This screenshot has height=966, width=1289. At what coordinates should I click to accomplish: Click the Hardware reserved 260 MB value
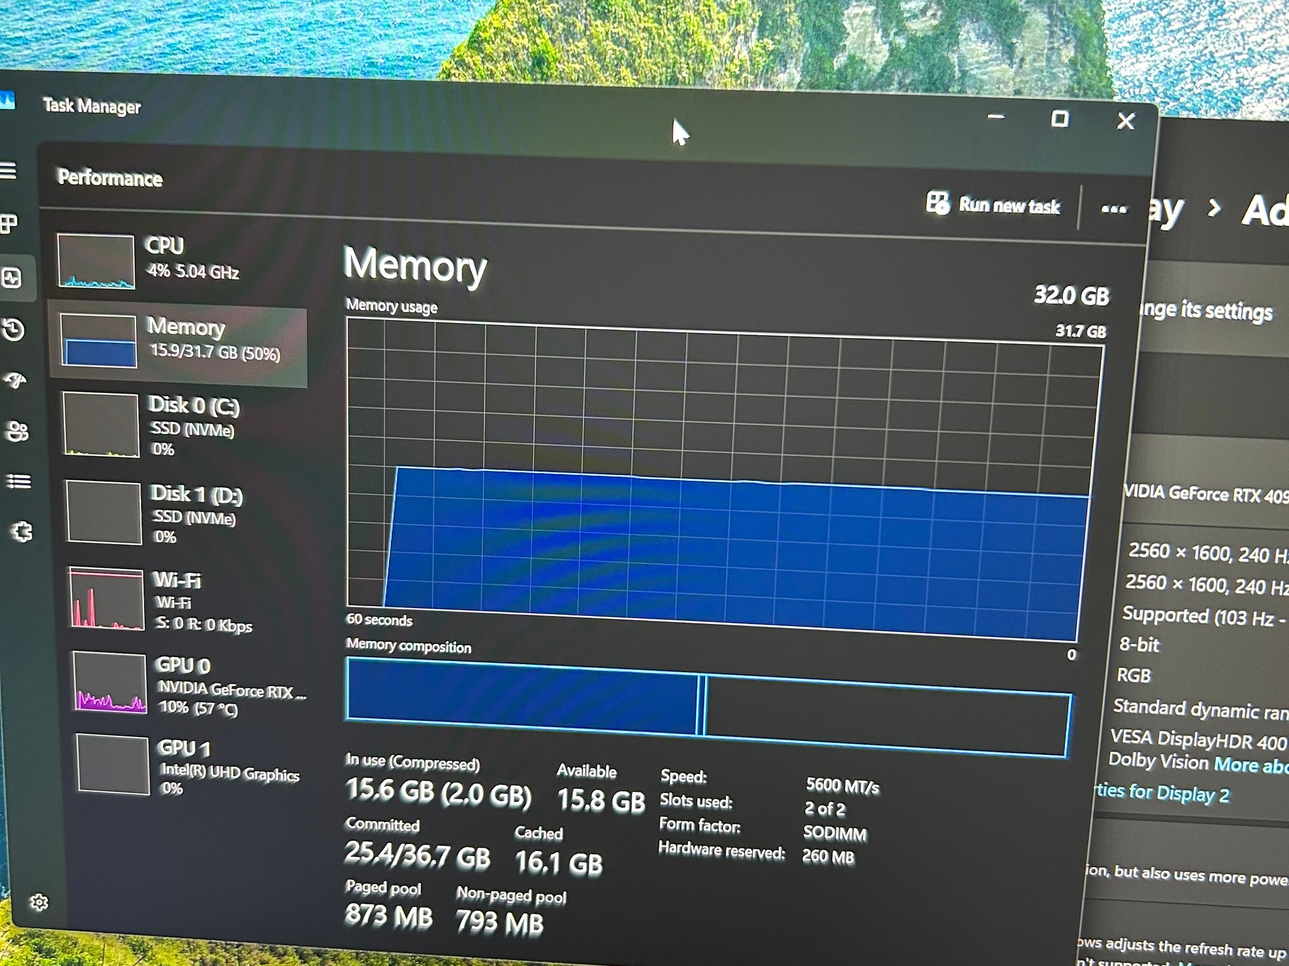828,857
